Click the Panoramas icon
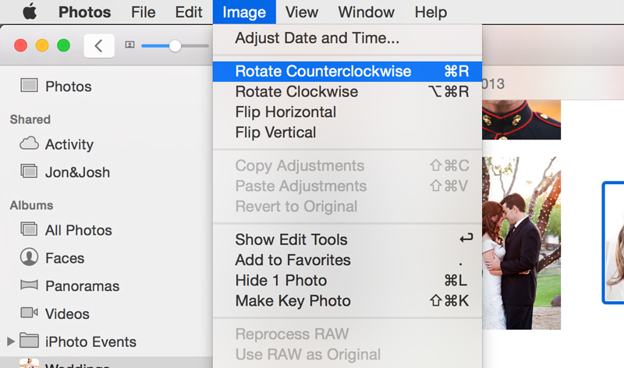Viewport: 624px width, 368px height. click(29, 285)
